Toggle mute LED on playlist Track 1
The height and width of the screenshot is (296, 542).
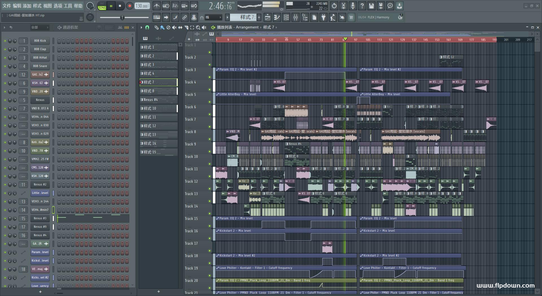pos(209,52)
